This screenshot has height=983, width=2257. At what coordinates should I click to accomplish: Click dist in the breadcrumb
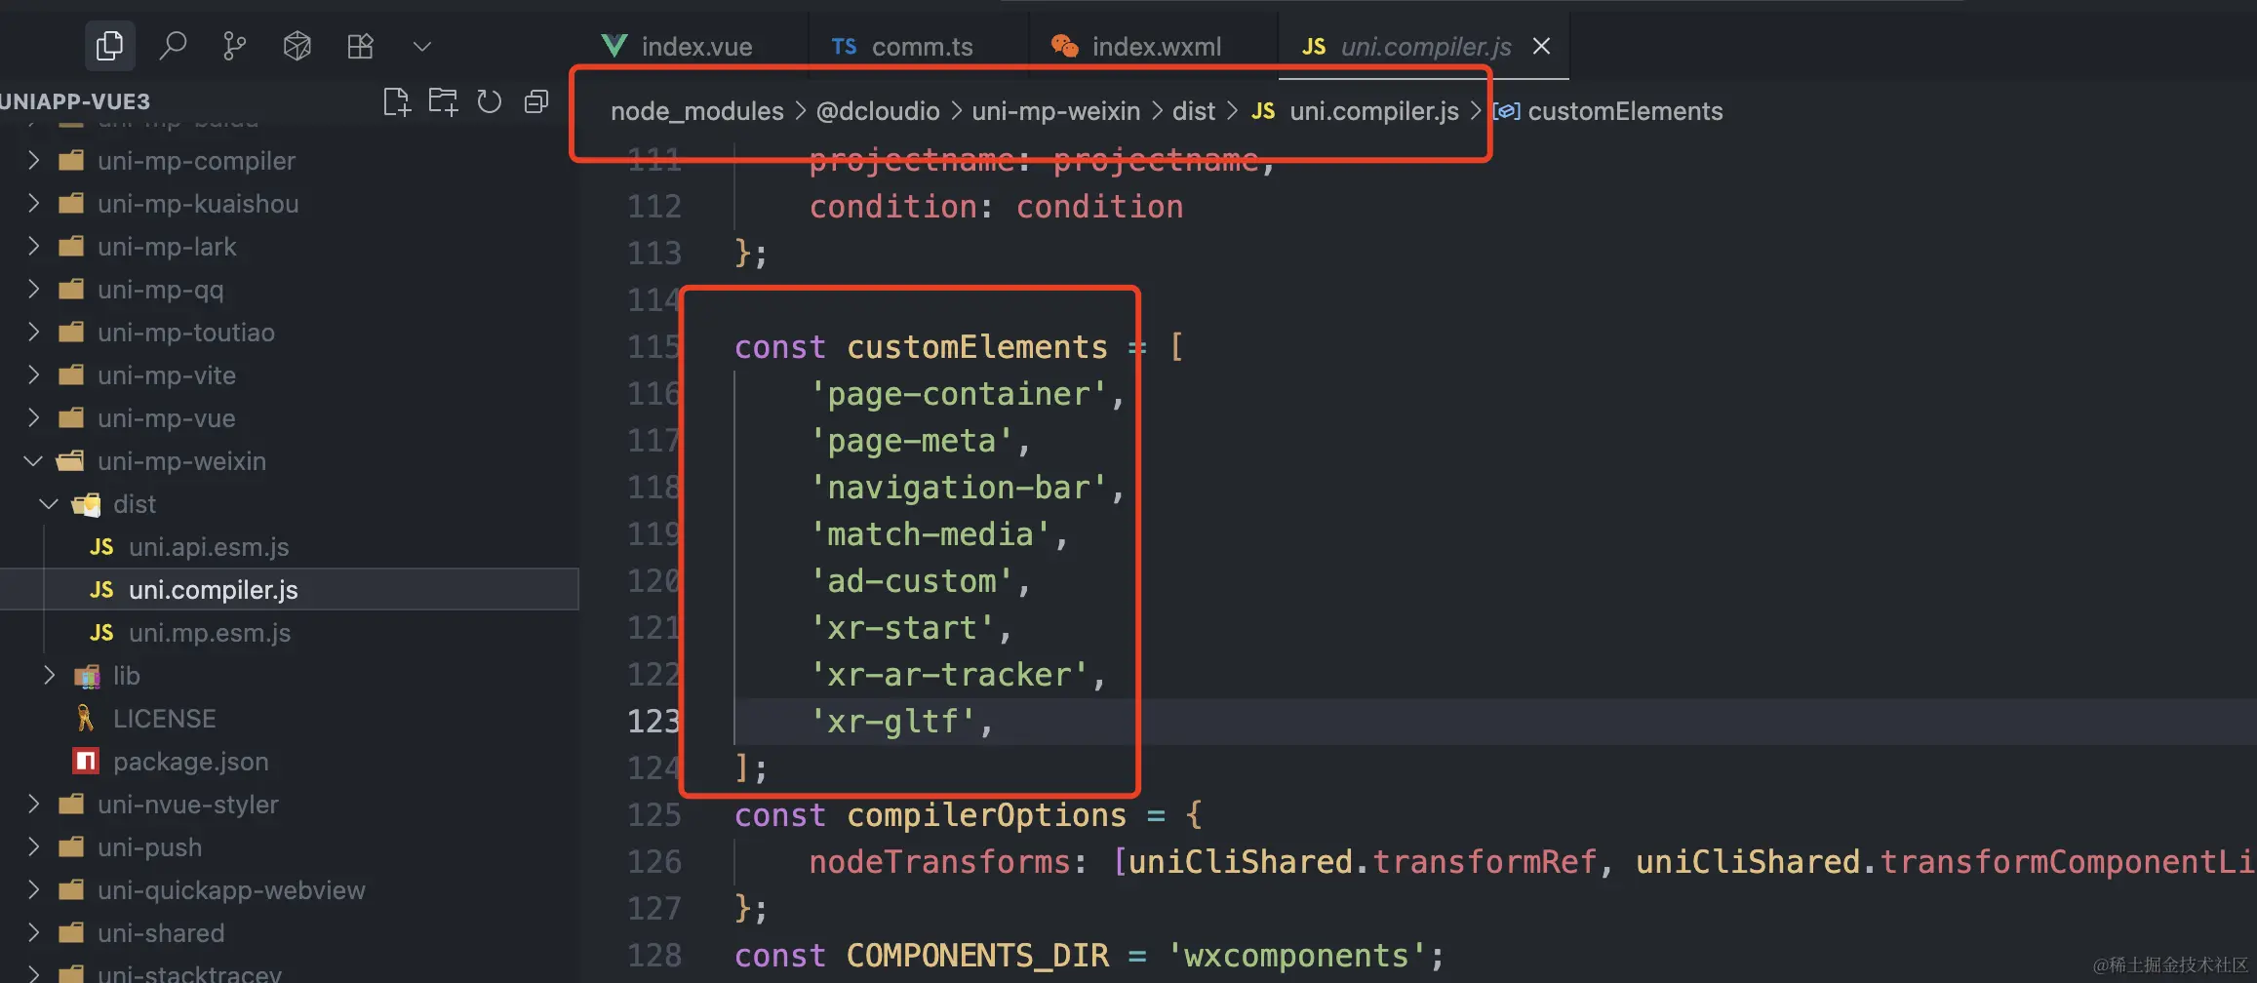(x=1194, y=111)
